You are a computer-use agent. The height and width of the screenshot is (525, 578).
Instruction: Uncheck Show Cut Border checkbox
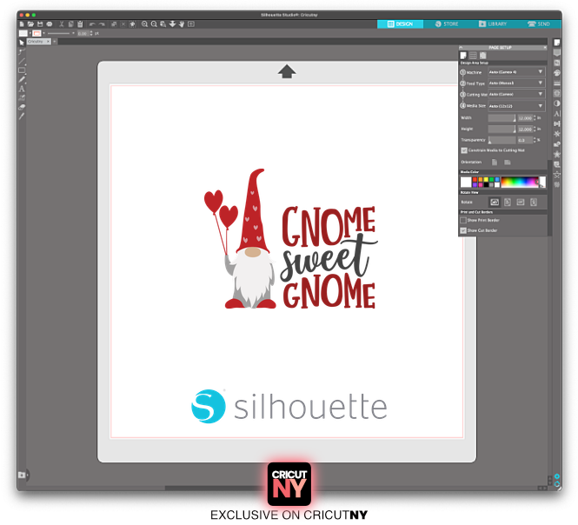463,230
